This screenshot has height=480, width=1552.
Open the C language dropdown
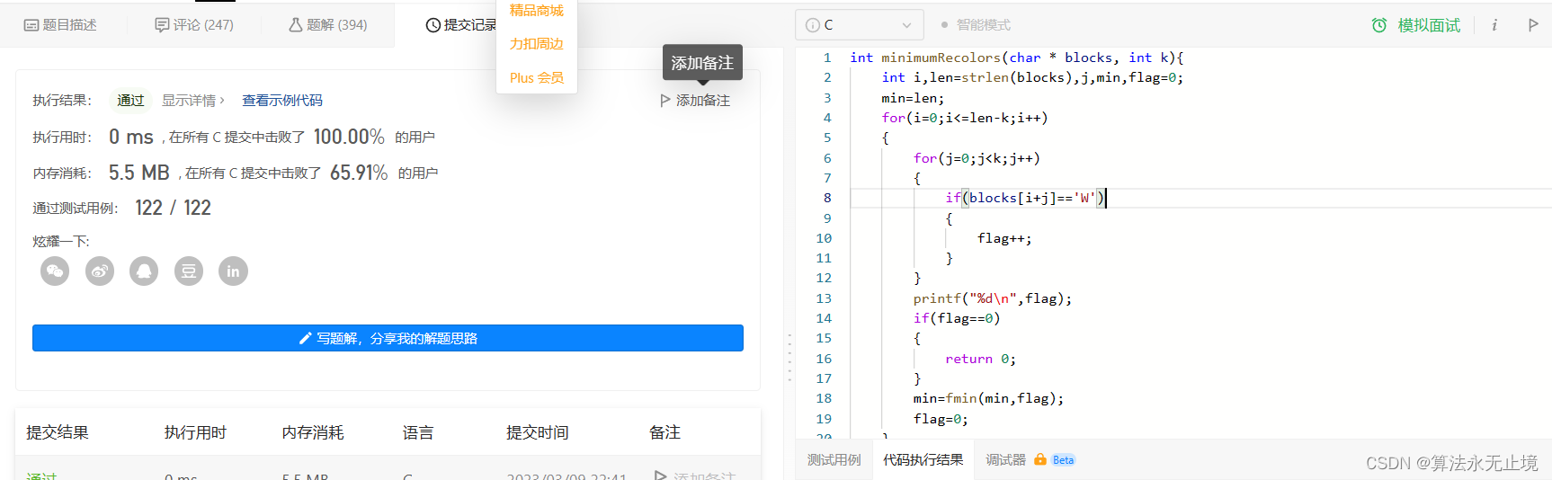860,25
